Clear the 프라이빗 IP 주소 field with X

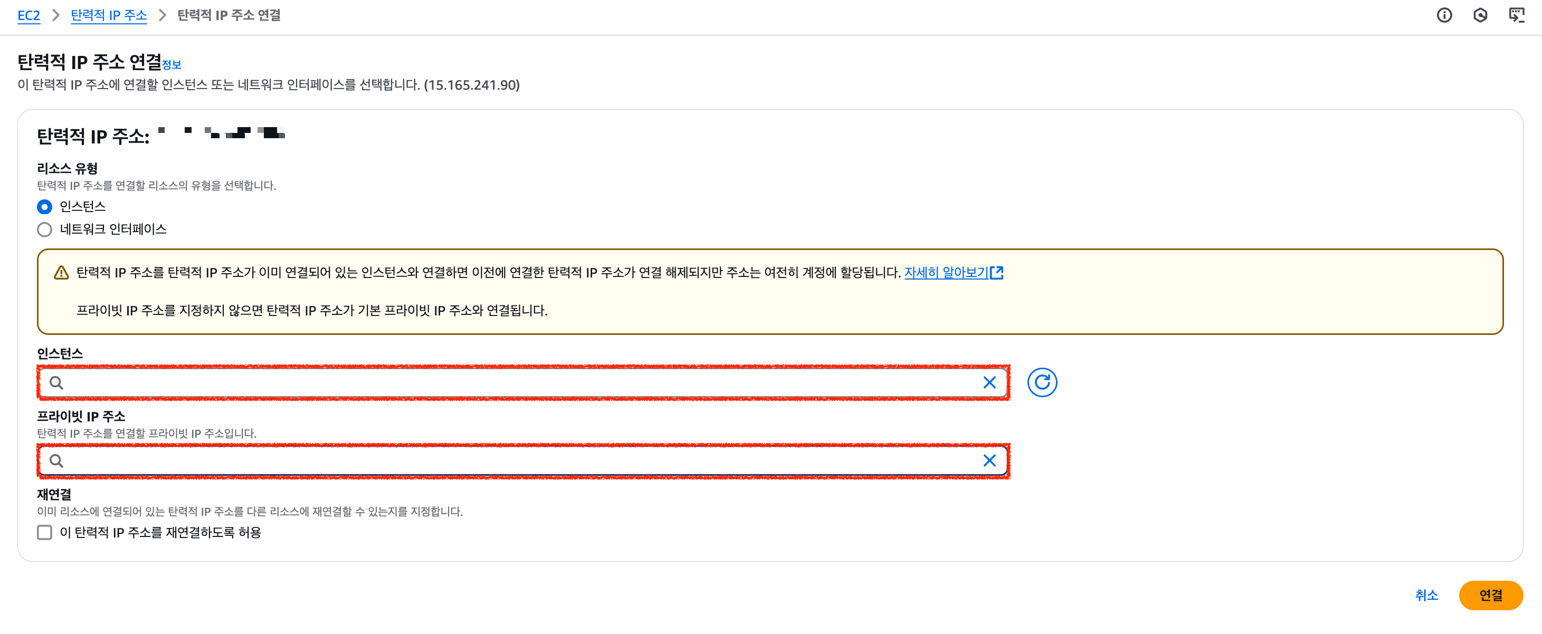[989, 460]
